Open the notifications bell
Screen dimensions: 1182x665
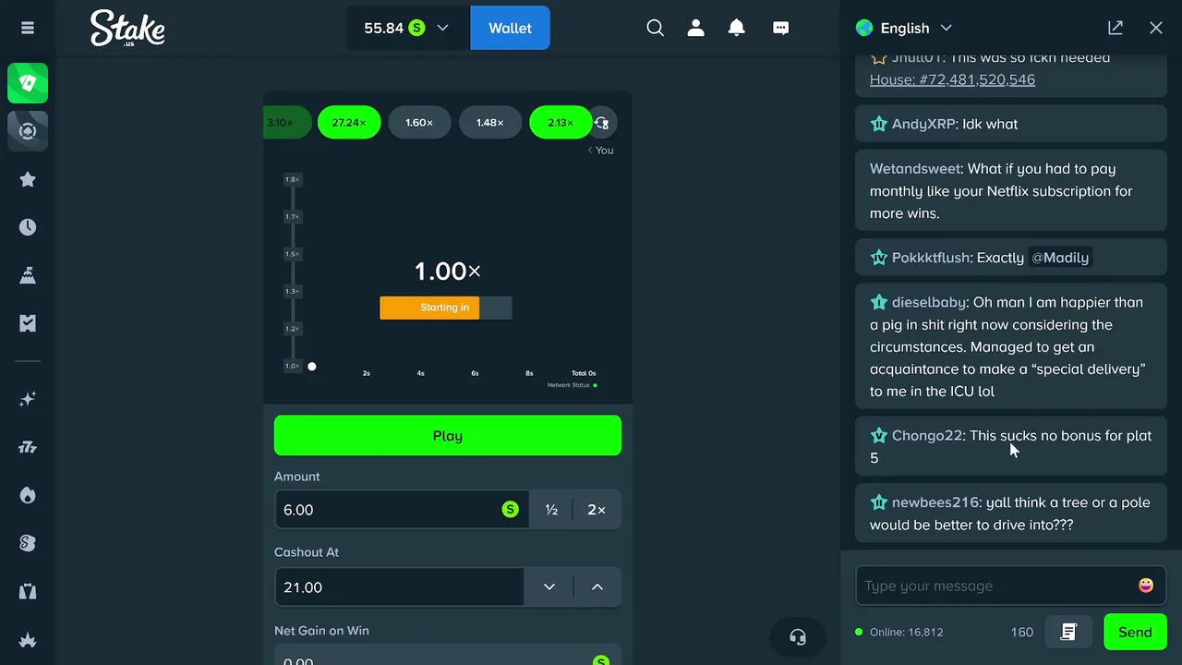(736, 28)
